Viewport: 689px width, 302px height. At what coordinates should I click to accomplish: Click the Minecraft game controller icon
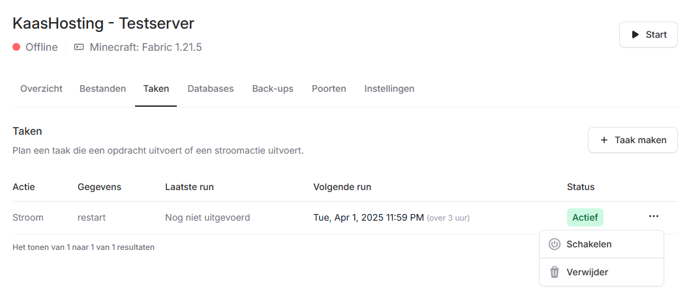point(79,47)
